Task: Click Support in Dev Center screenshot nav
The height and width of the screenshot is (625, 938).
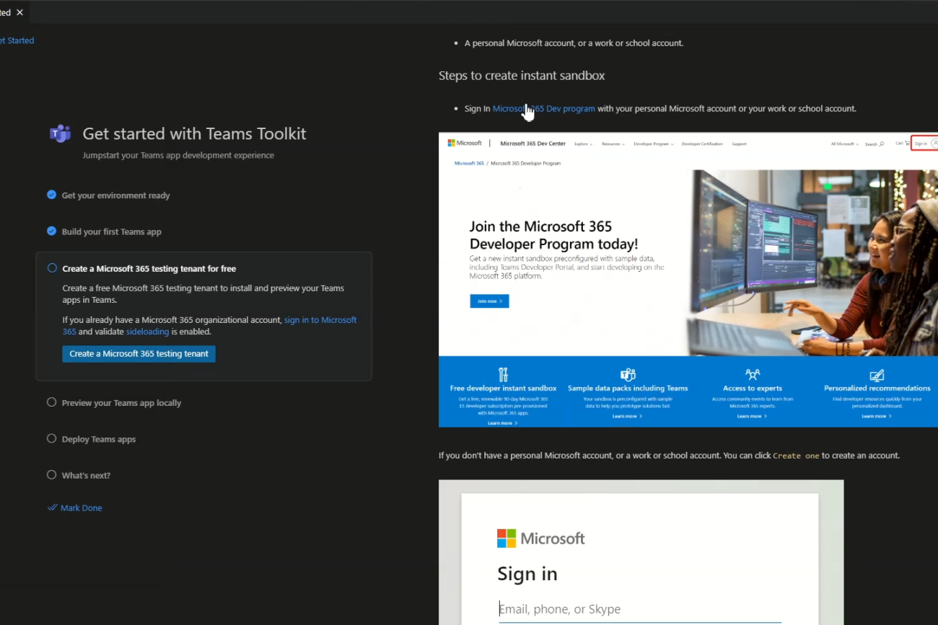Action: [x=739, y=144]
